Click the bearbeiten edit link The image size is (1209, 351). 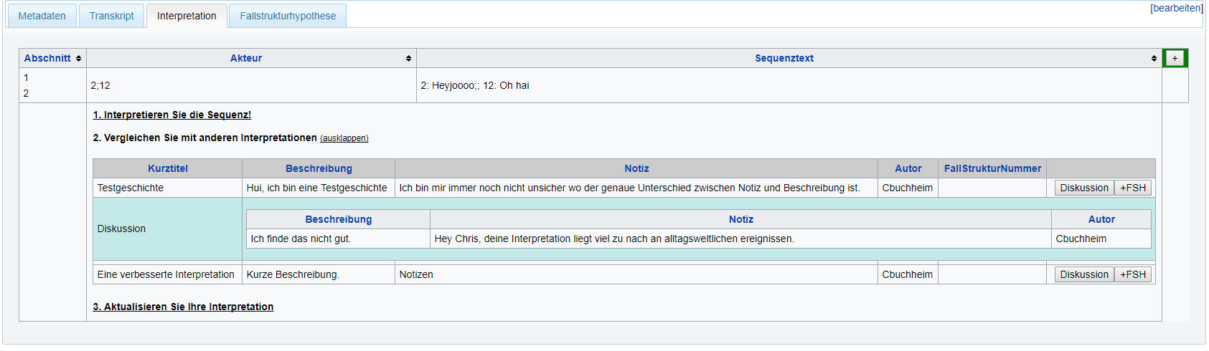point(1176,8)
